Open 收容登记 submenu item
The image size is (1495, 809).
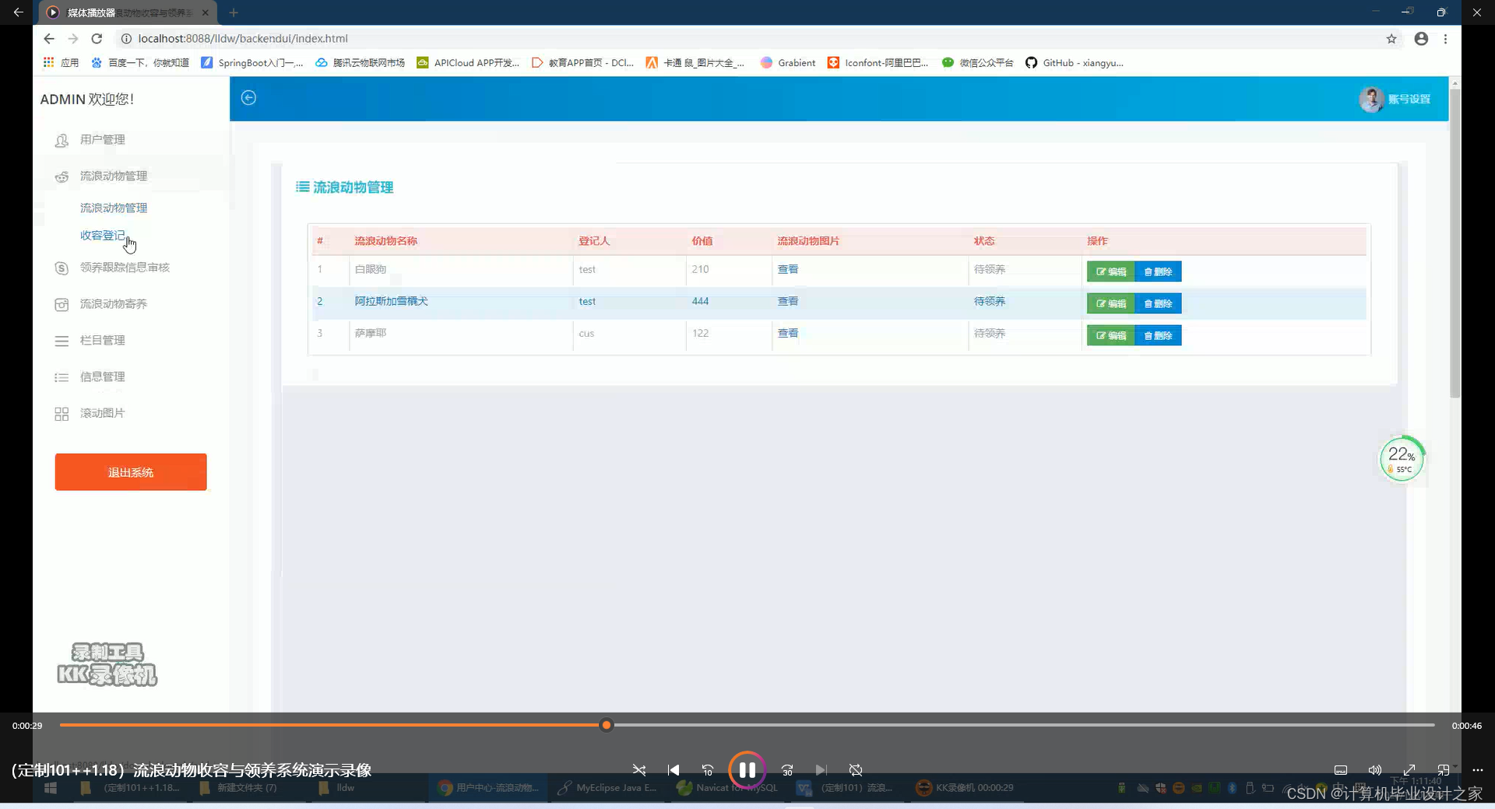pyautogui.click(x=102, y=235)
